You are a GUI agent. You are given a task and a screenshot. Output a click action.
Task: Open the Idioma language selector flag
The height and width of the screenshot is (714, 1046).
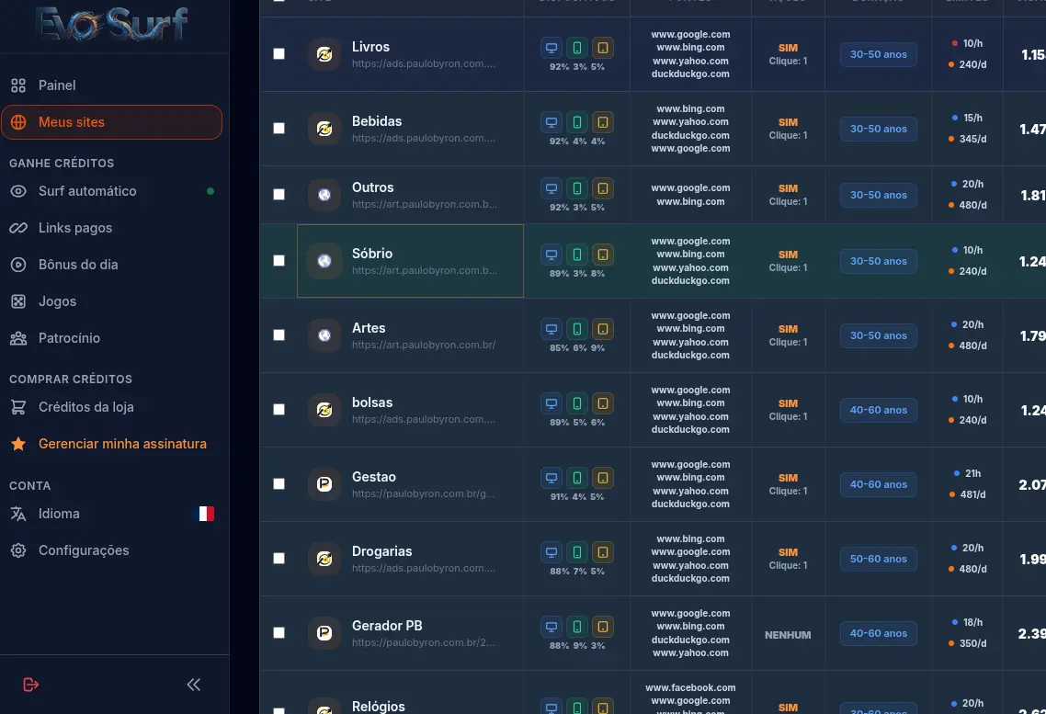[x=206, y=514]
